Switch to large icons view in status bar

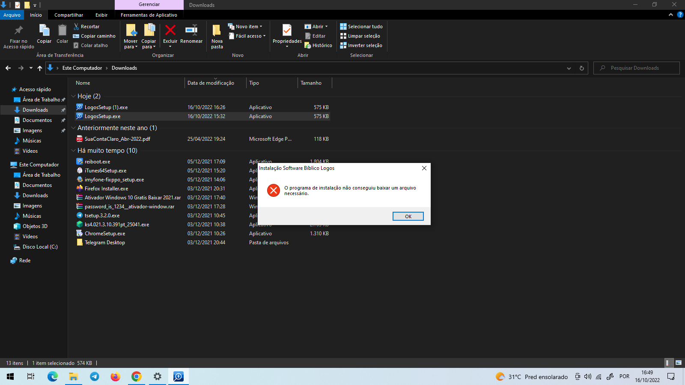678,363
